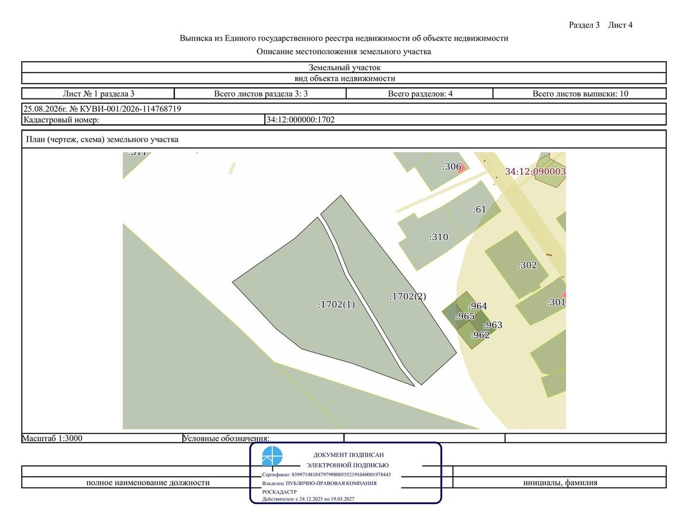Click the subtitle "Описание местоположения земельного участка"
The height and width of the screenshot is (531, 688).
coord(344,52)
